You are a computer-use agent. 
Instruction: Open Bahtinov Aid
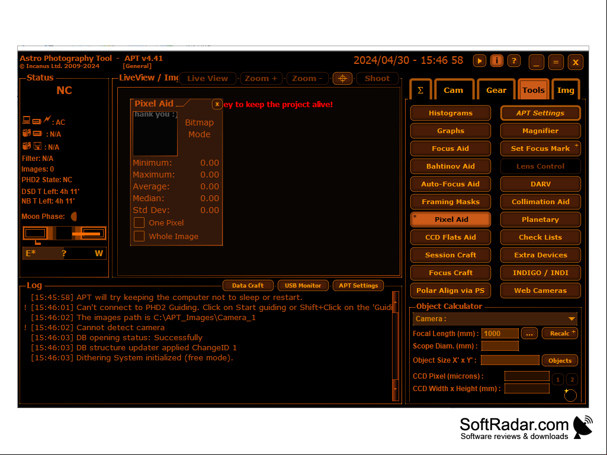tap(451, 166)
